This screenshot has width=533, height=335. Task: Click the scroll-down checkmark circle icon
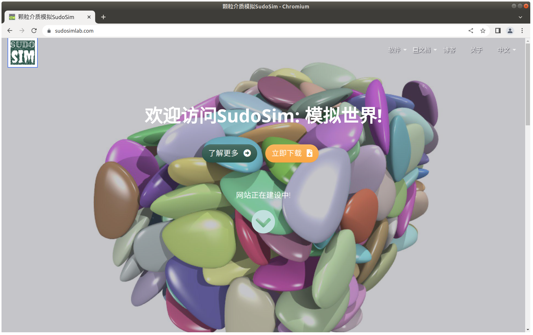(x=263, y=222)
